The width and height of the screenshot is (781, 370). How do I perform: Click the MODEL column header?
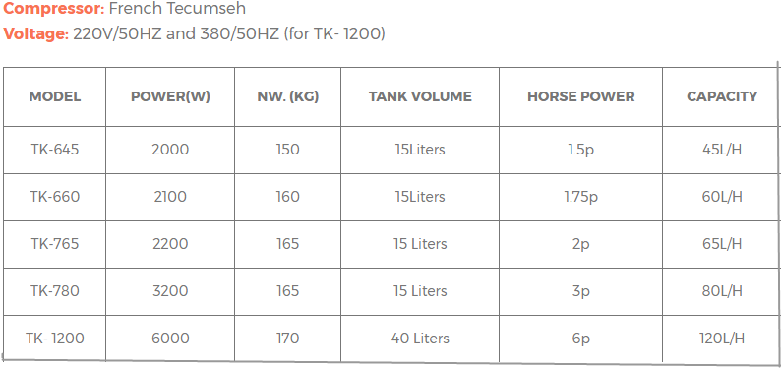coord(55,96)
